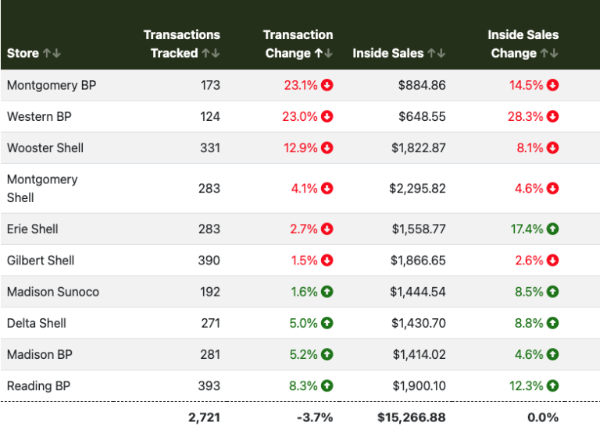The height and width of the screenshot is (440, 600).
Task: Click Gilbert Shell red down arrow in Inside Sales Change
Action: point(552,261)
